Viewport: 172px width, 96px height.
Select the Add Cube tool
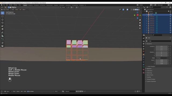coord(2,39)
